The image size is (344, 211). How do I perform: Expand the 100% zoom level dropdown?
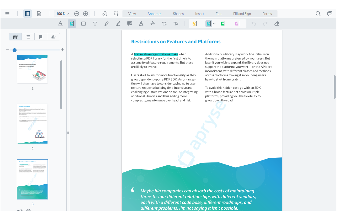tap(62, 14)
